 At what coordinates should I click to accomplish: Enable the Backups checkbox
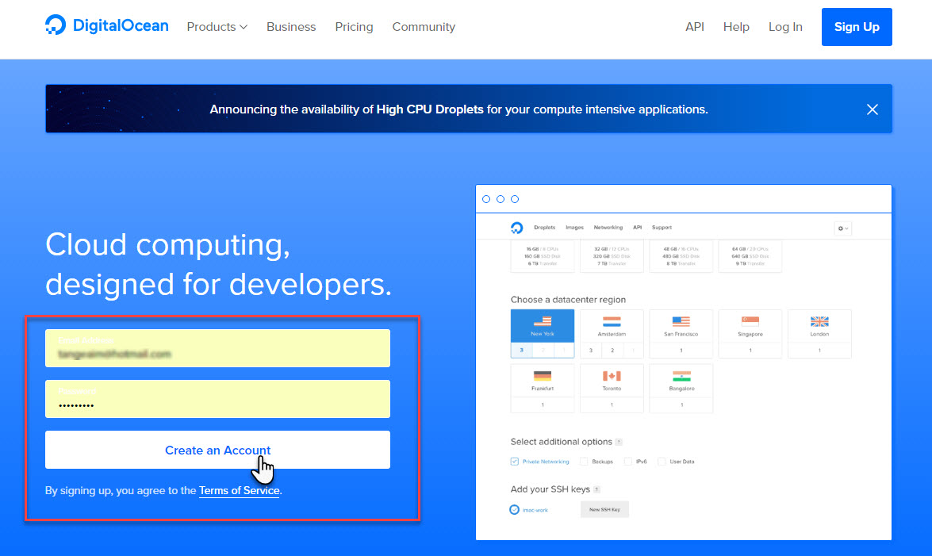click(584, 462)
